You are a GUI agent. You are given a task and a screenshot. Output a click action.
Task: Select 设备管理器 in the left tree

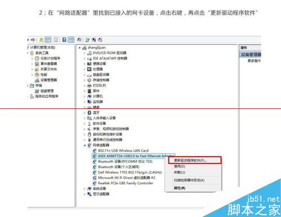pyautogui.click(x=49, y=80)
